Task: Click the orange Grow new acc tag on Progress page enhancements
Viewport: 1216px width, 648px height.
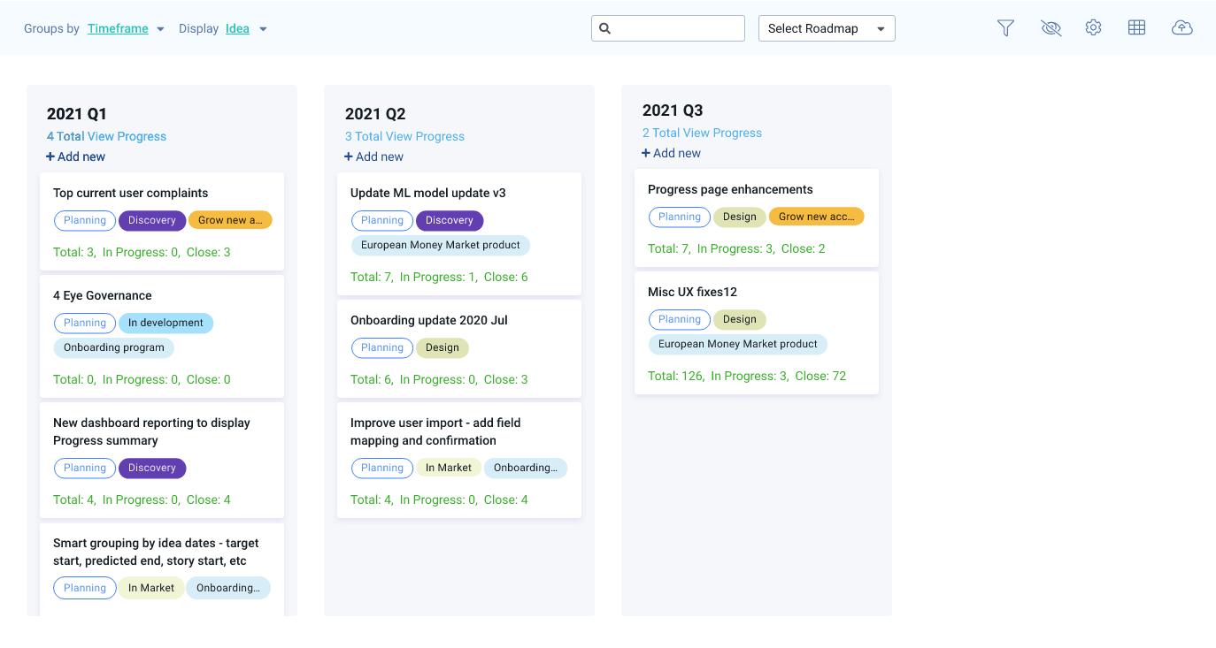Action: [x=816, y=217]
